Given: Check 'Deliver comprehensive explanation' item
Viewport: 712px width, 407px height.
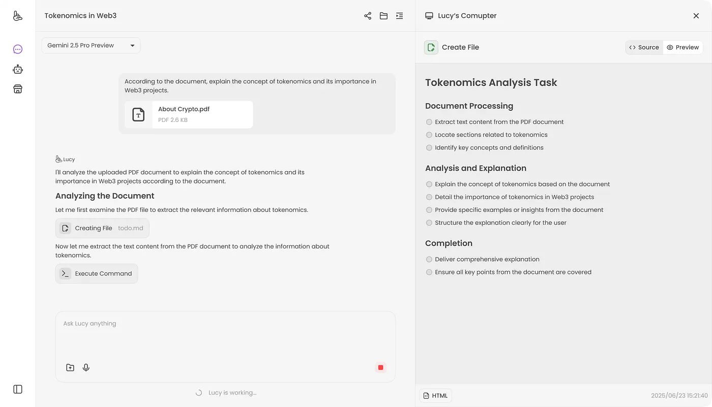Looking at the screenshot, I should [429, 259].
